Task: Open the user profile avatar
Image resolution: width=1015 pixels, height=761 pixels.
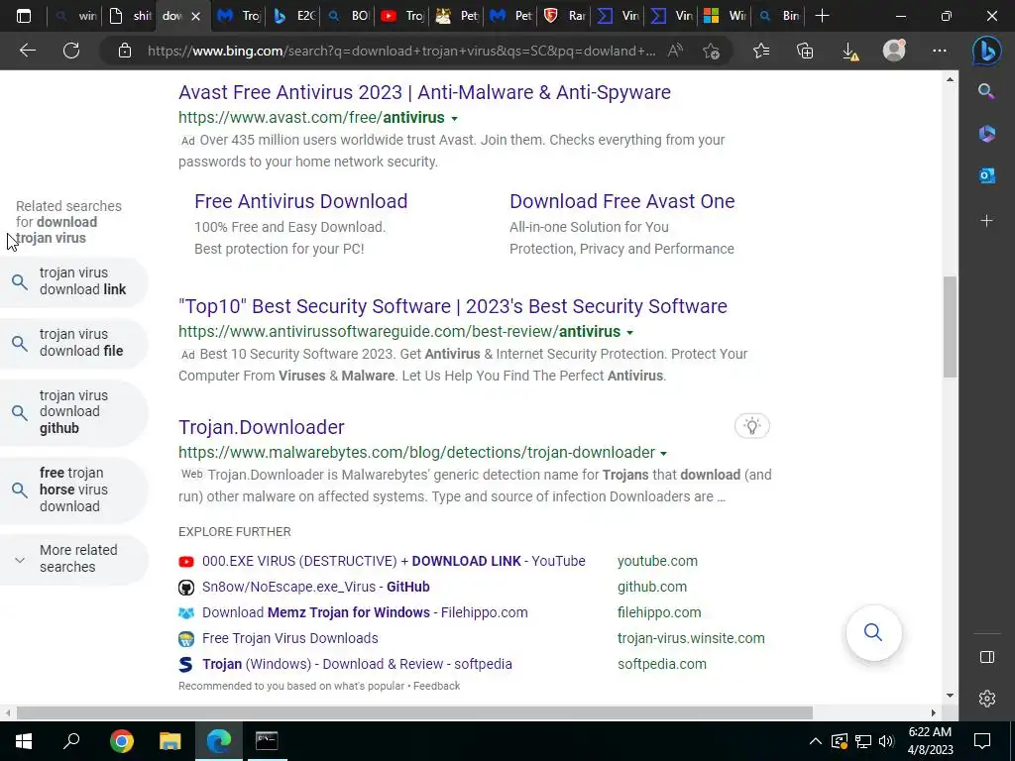Action: (x=895, y=50)
